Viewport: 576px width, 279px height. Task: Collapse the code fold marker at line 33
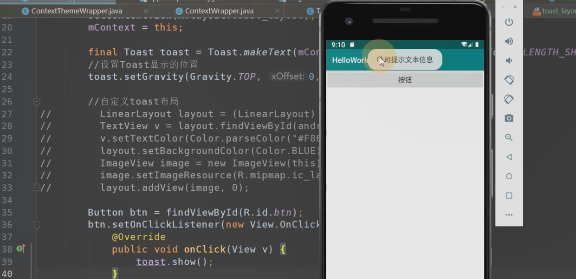(37, 188)
